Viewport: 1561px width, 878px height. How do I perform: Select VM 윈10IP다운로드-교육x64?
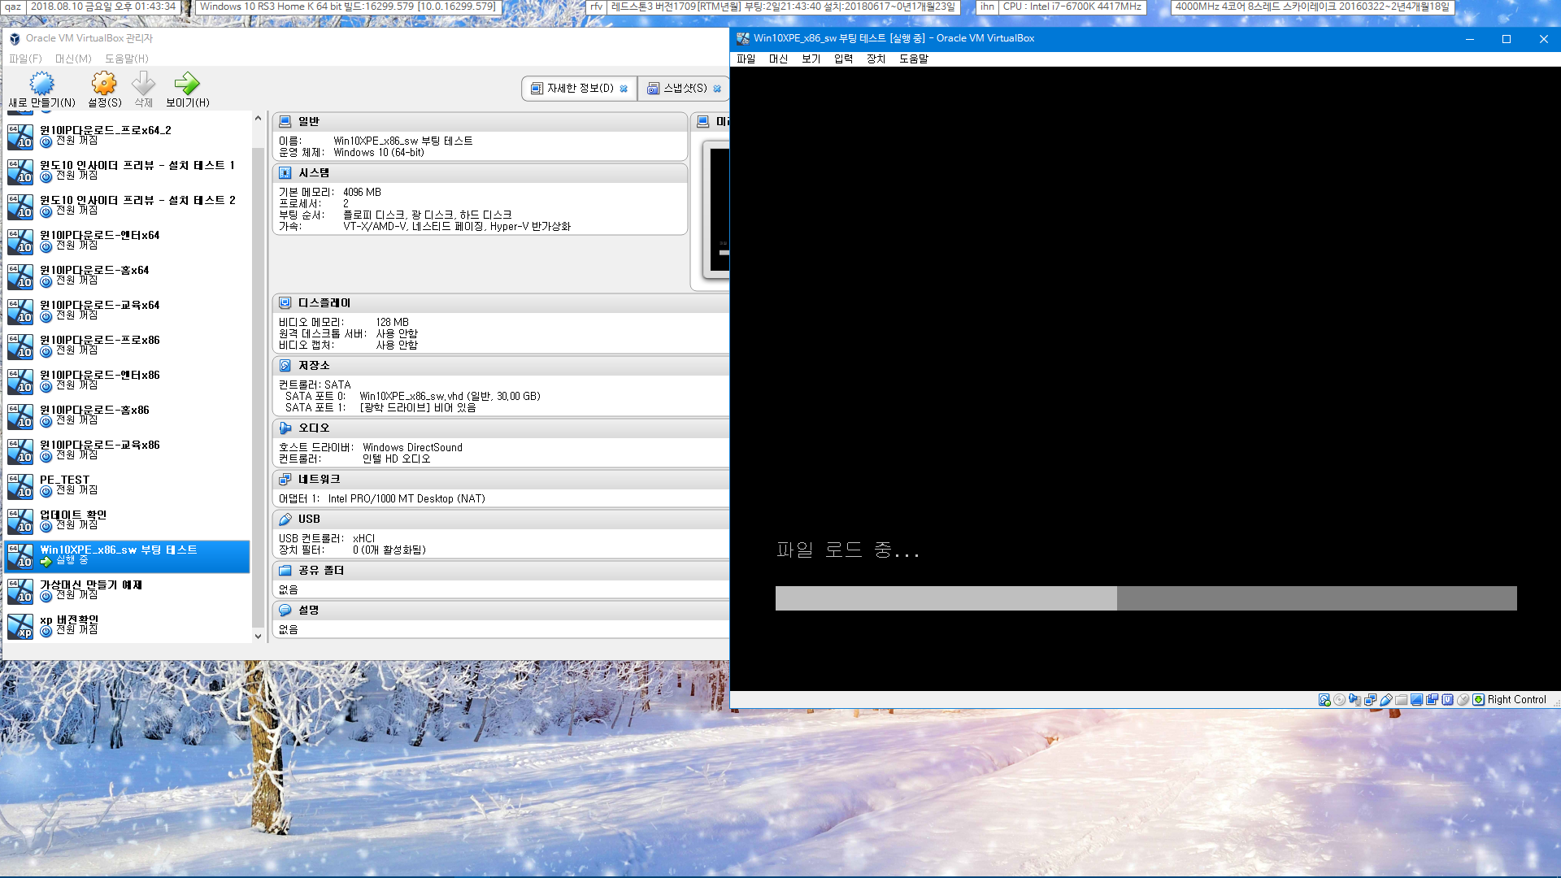[128, 311]
